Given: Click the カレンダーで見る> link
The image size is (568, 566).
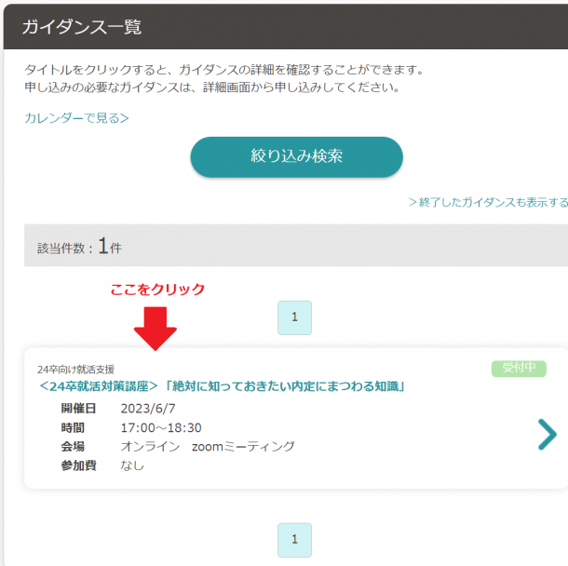Looking at the screenshot, I should pos(76,118).
